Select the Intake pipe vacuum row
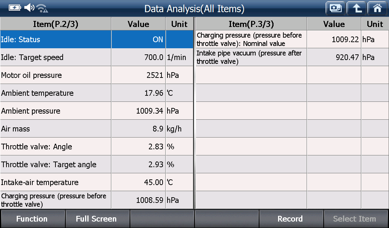Image resolution: width=389 pixels, height=228 pixels. coord(292,57)
